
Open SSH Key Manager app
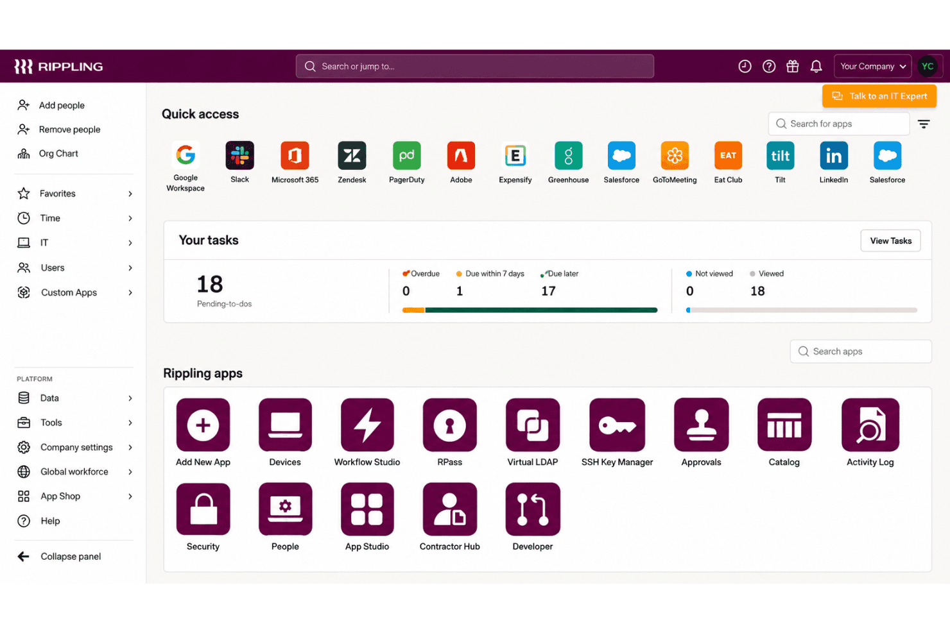[617, 425]
